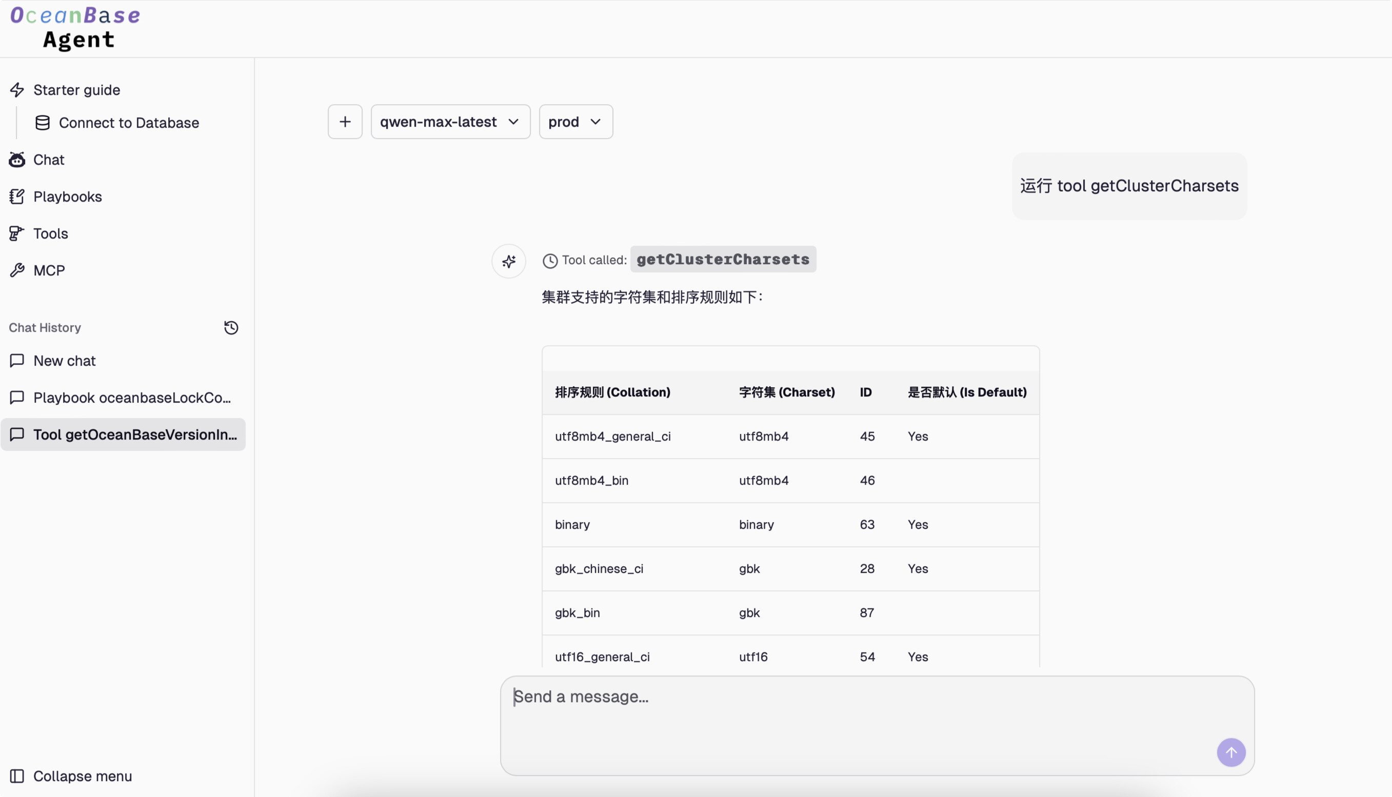Click the Chat robot icon

pyautogui.click(x=17, y=160)
